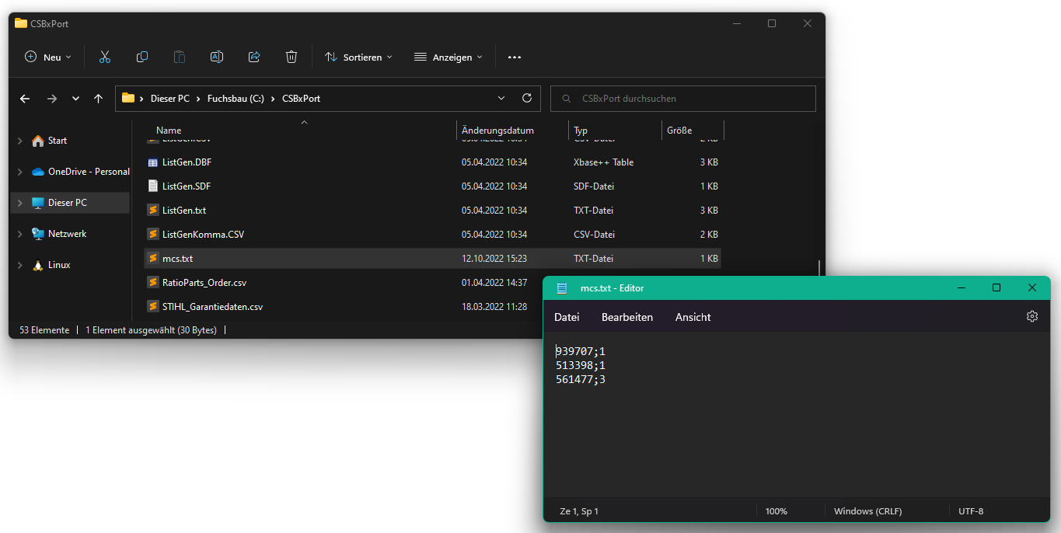The height and width of the screenshot is (533, 1061).
Task: Click the ListGen.DBF file icon
Action: coord(152,162)
